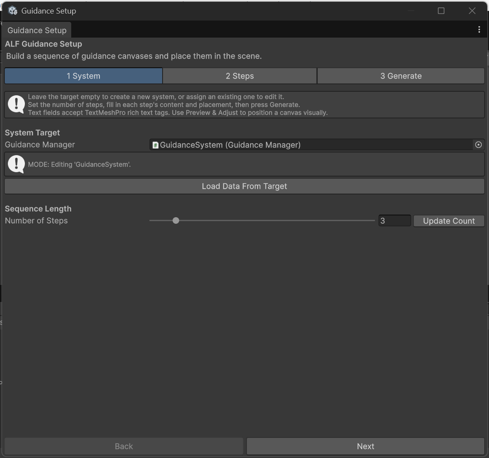Click the 'Number of Steps' label
This screenshot has width=489, height=458.
point(36,220)
